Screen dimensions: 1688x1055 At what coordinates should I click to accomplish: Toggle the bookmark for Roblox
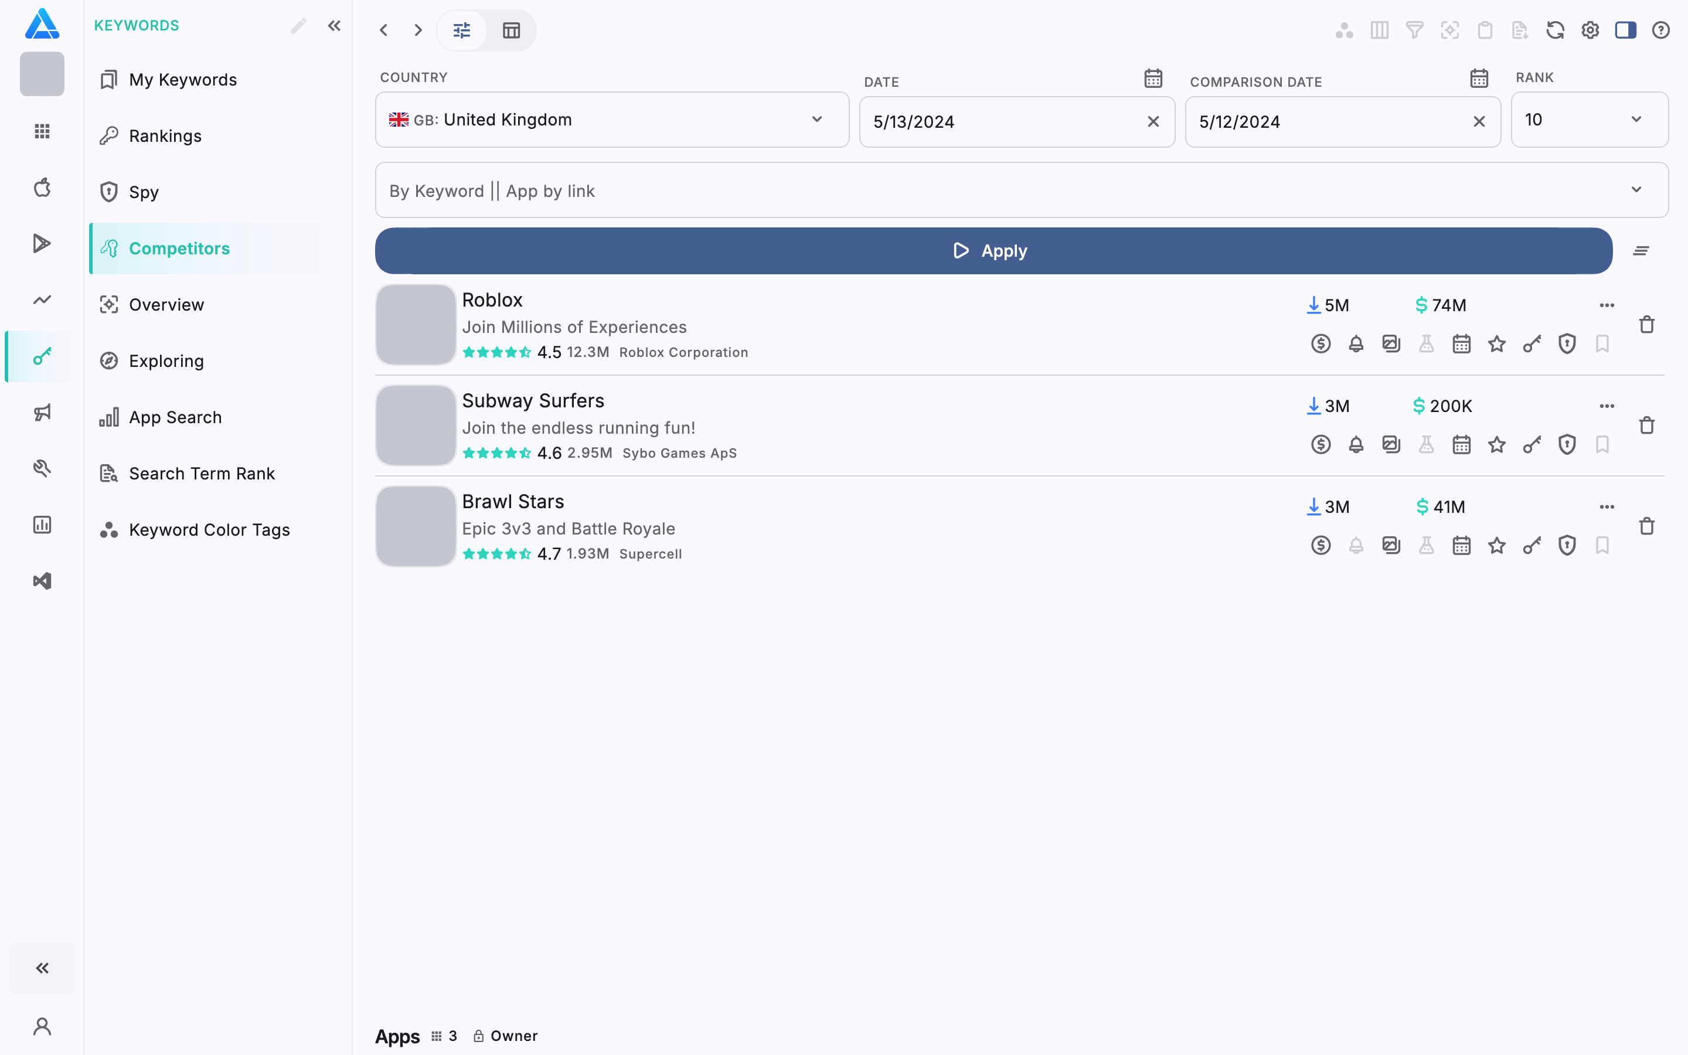pos(1602,344)
